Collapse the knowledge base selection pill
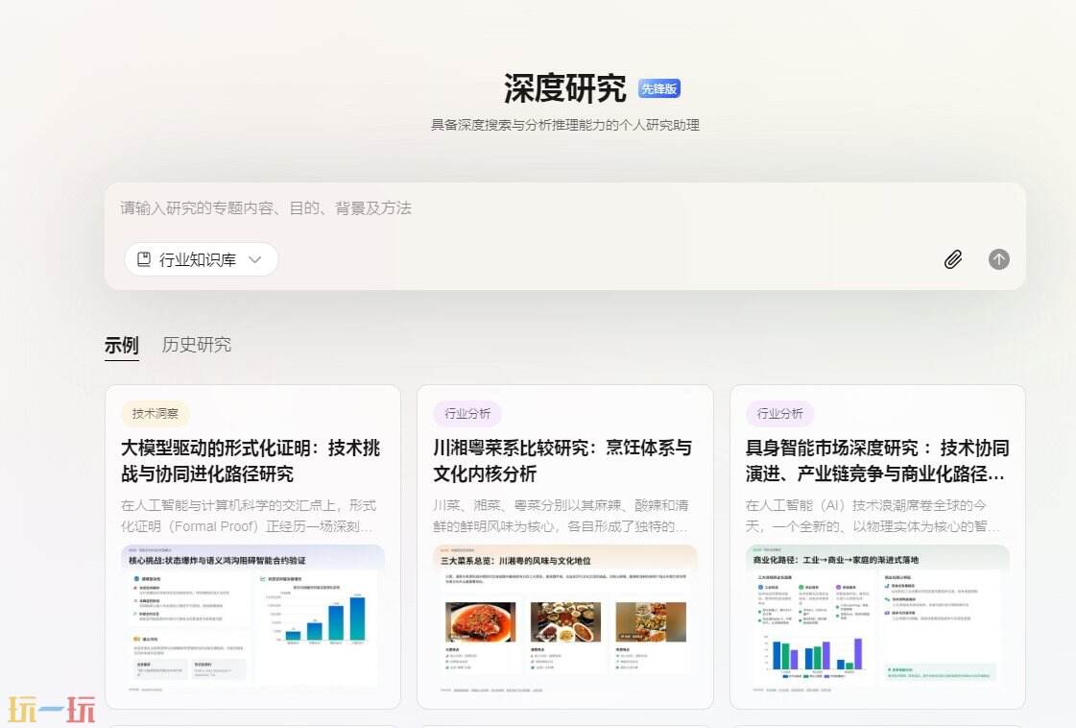This screenshot has height=728, width=1076. click(x=201, y=259)
